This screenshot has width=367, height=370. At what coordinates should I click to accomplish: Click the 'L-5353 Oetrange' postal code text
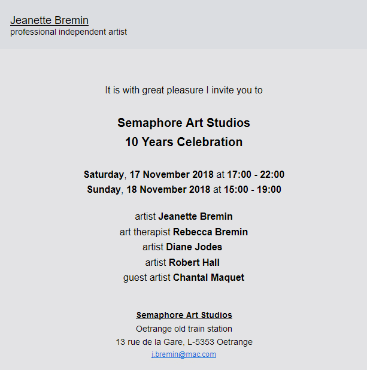tap(220, 342)
